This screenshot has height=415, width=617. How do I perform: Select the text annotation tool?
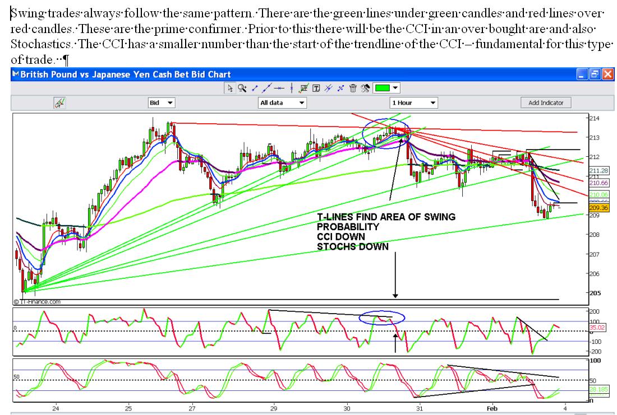point(316,88)
